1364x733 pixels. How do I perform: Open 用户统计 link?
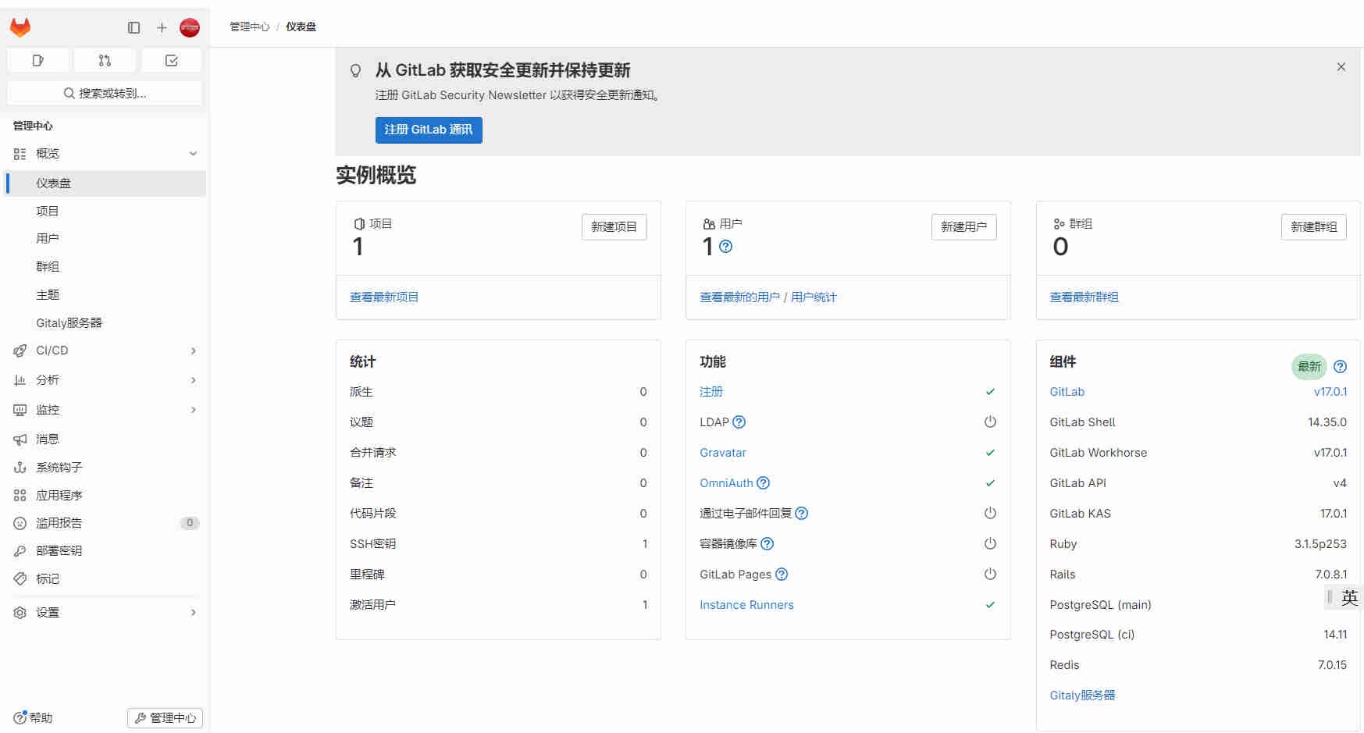(x=814, y=297)
